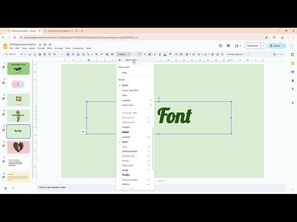Click the Insert image icon
Screen dimensions: 297x222
tap(78, 55)
